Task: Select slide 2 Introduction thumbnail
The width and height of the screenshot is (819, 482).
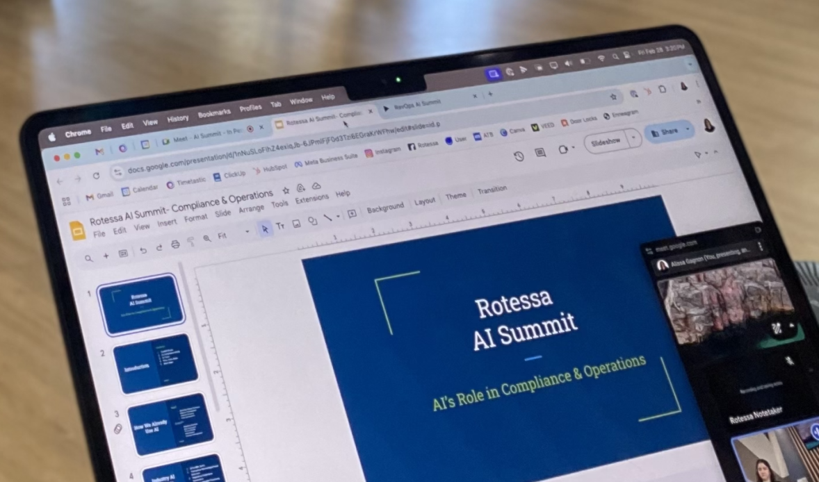Action: point(155,364)
